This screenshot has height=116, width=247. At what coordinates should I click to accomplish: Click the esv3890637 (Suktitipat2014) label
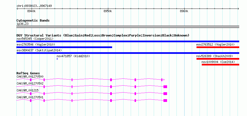click(39, 50)
